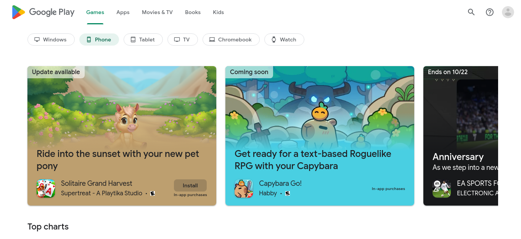Select the TV device filter chip
Viewport: 521px width, 239px height.
pyautogui.click(x=183, y=40)
